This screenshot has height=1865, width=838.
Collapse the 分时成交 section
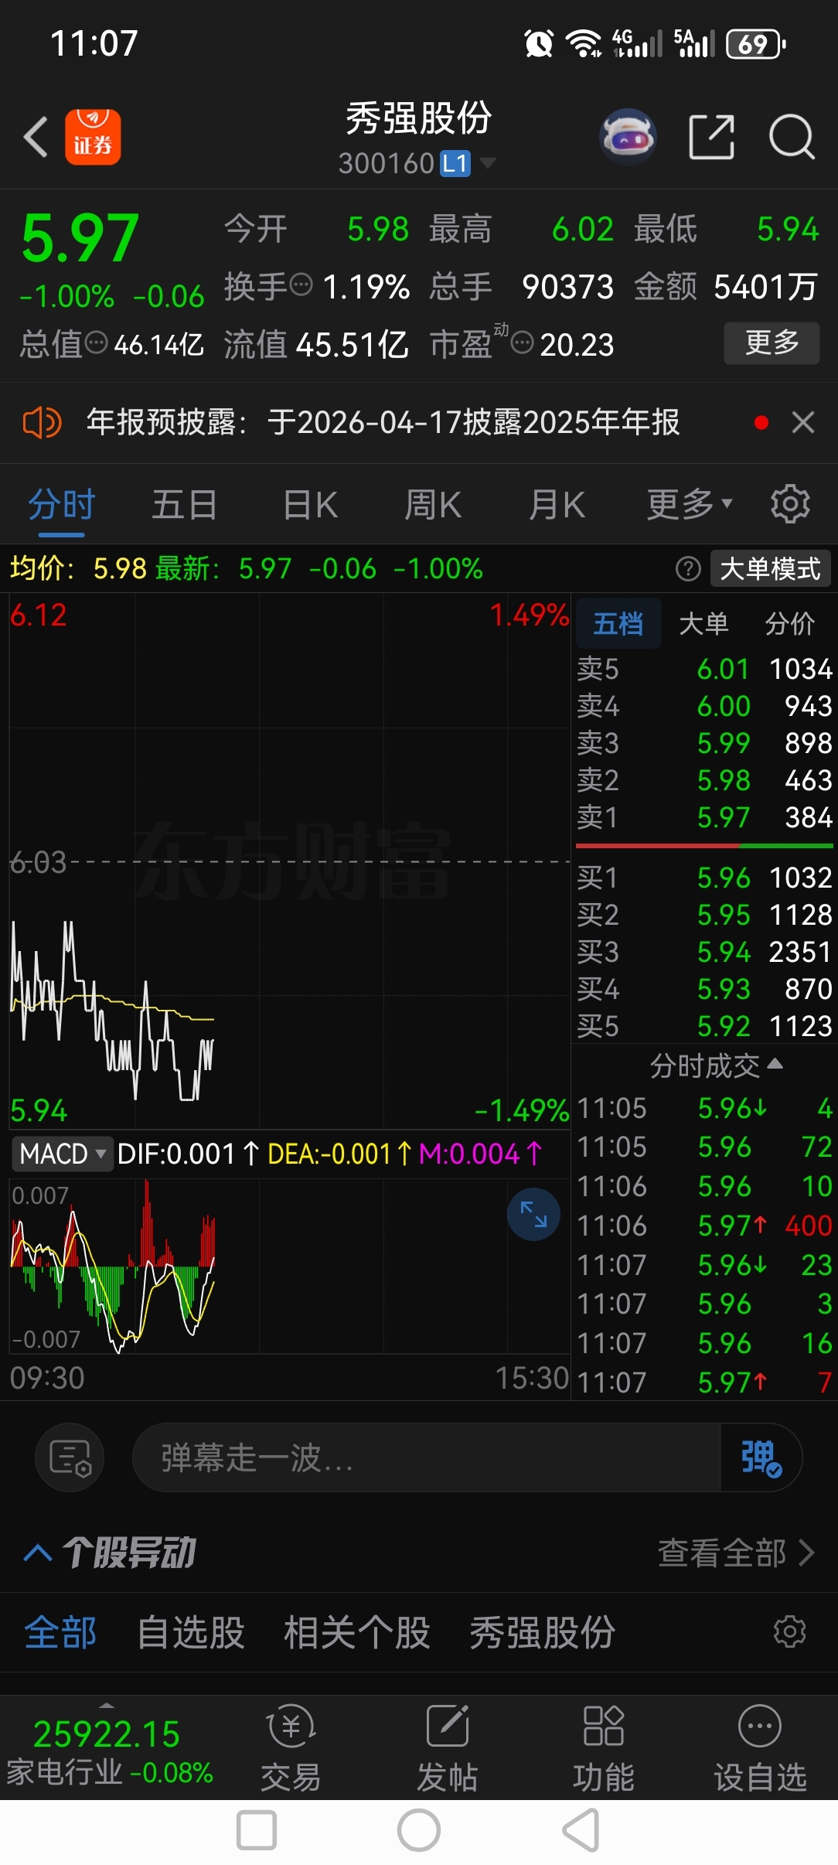coord(716,1065)
